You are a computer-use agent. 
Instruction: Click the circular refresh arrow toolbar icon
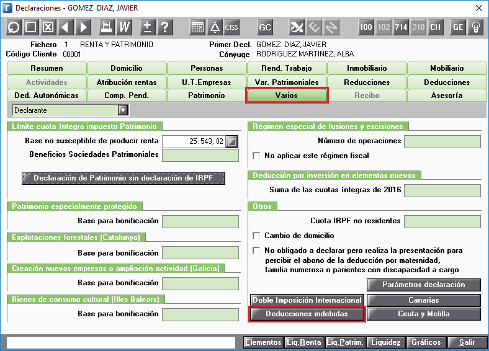tap(14, 27)
